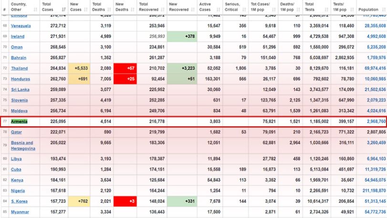387x218 pixels.
Task: Sort table by Population column
Action: pyautogui.click(x=372, y=7)
